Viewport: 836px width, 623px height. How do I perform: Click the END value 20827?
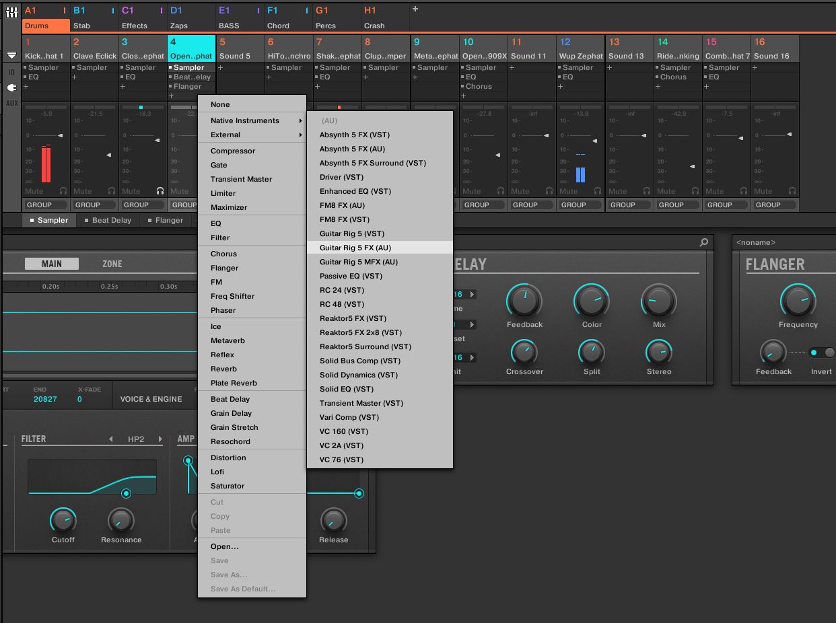(x=45, y=399)
